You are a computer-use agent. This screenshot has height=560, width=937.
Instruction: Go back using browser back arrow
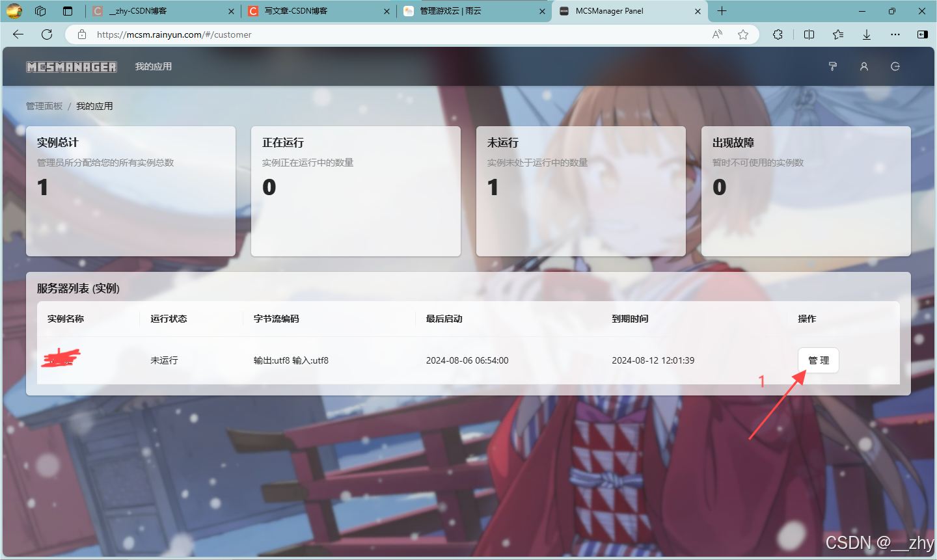pyautogui.click(x=18, y=34)
